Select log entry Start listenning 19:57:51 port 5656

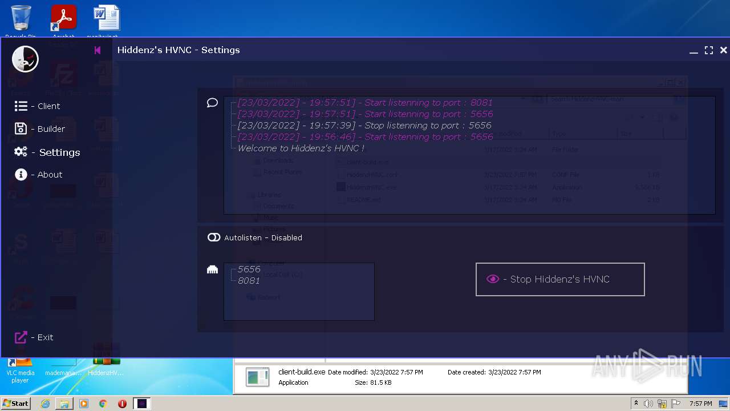[365, 114]
